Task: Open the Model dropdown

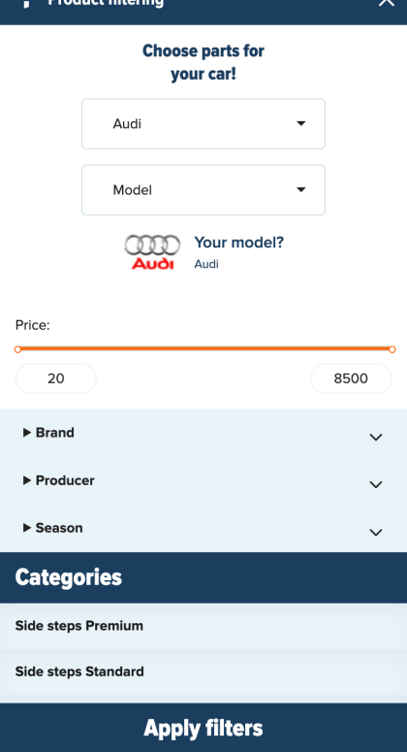Action: [x=203, y=190]
